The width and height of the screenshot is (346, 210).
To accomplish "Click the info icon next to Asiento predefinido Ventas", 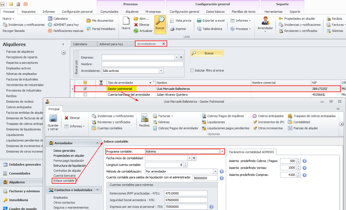I will pyautogui.click(x=305, y=168).
